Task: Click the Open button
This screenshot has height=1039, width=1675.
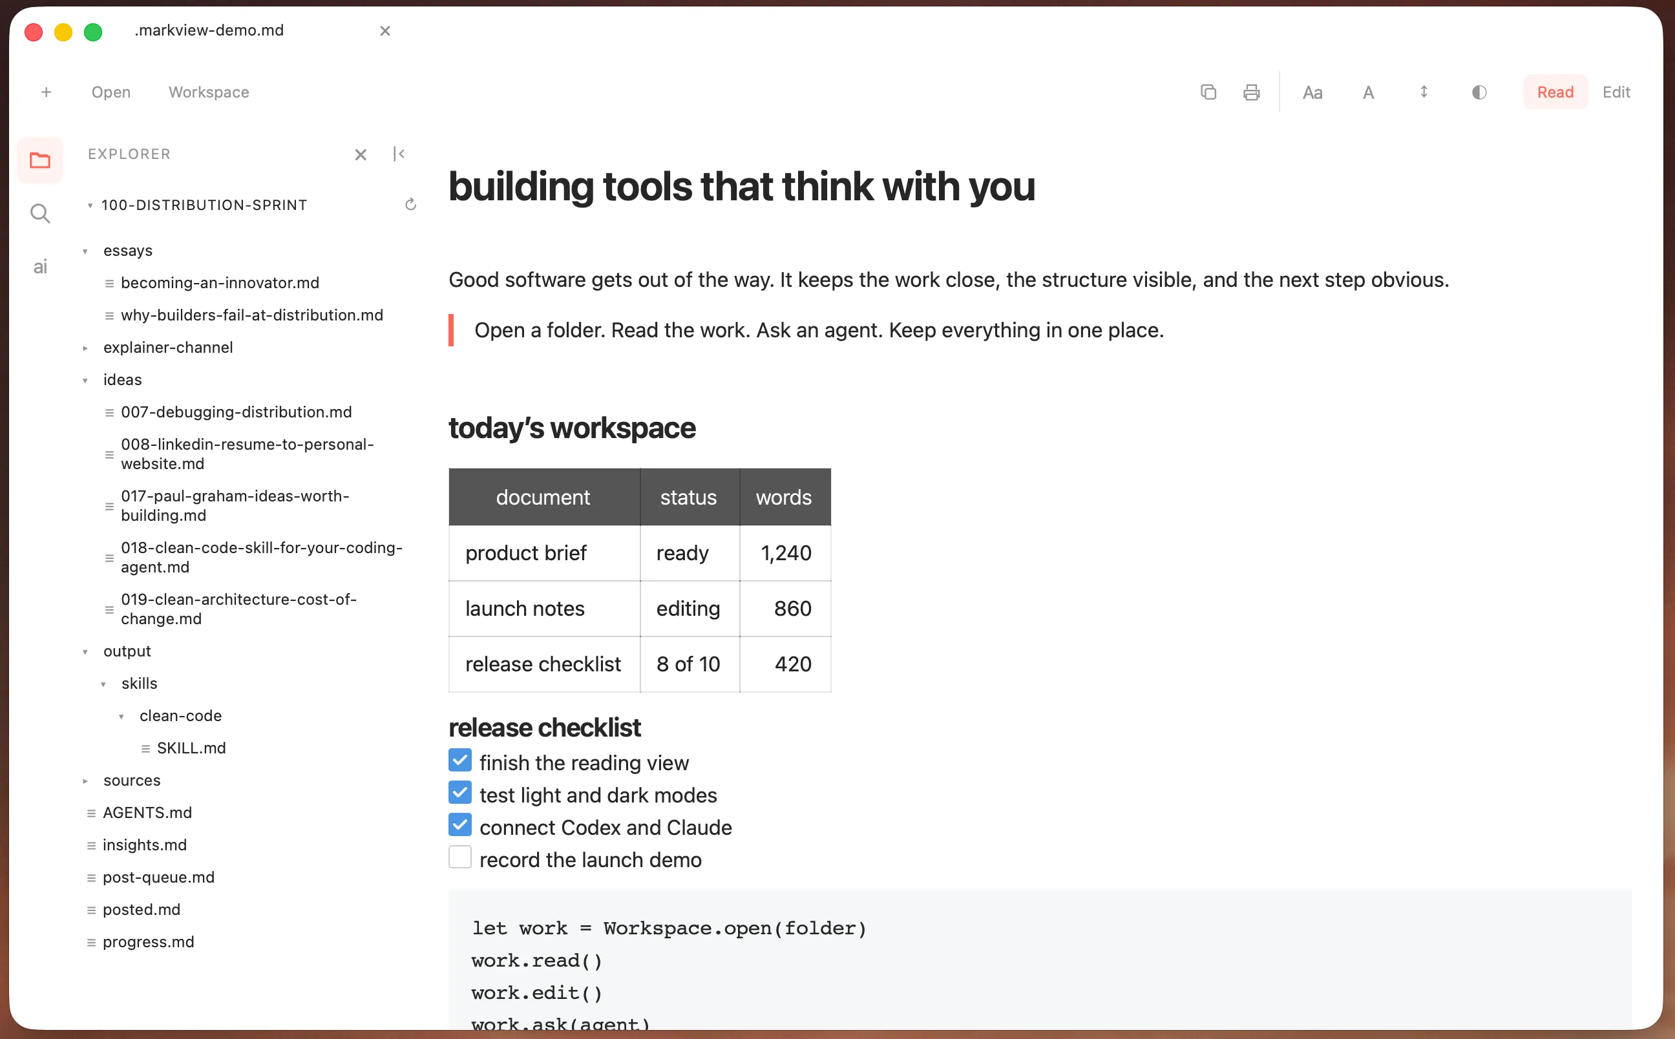Action: [111, 92]
